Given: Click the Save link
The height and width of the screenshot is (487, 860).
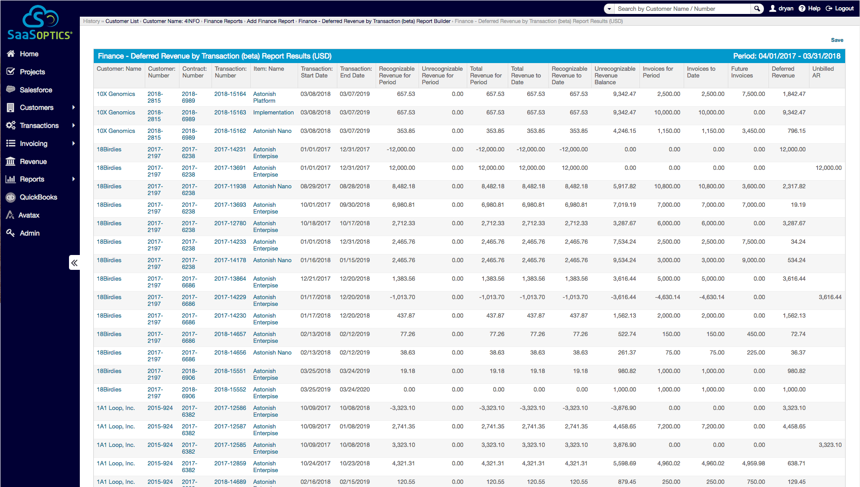Looking at the screenshot, I should pyautogui.click(x=837, y=40).
